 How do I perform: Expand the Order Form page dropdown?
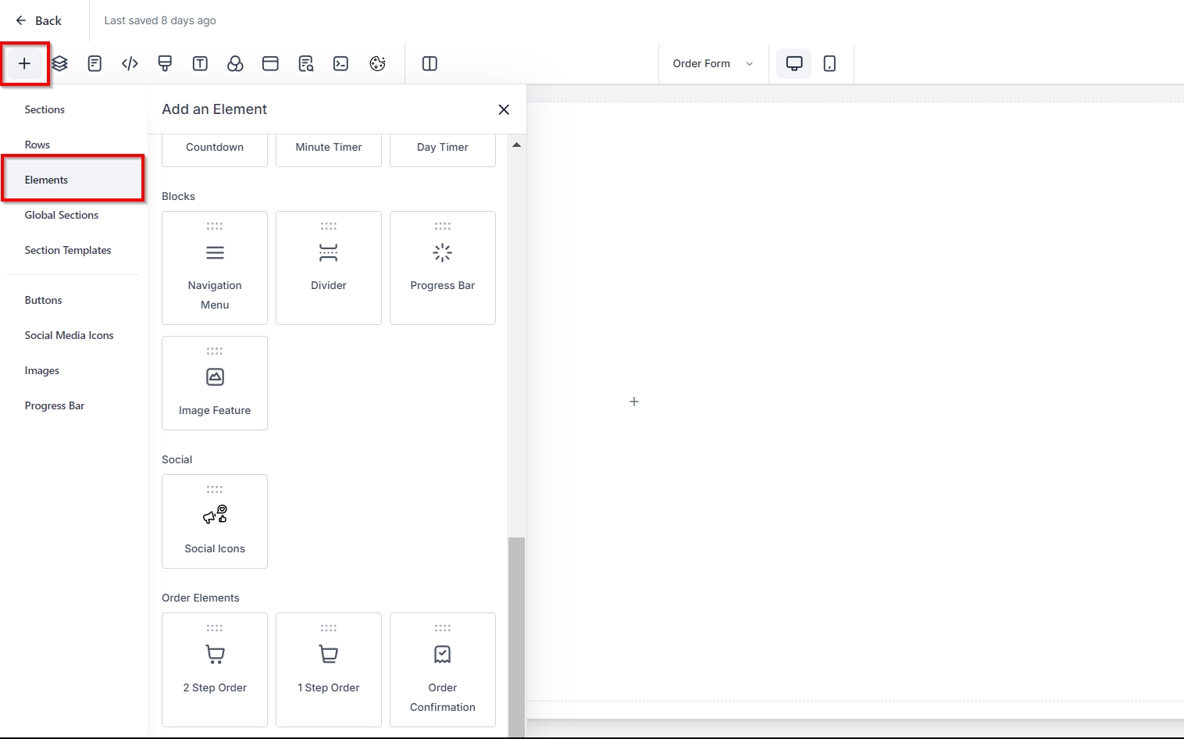click(x=712, y=64)
